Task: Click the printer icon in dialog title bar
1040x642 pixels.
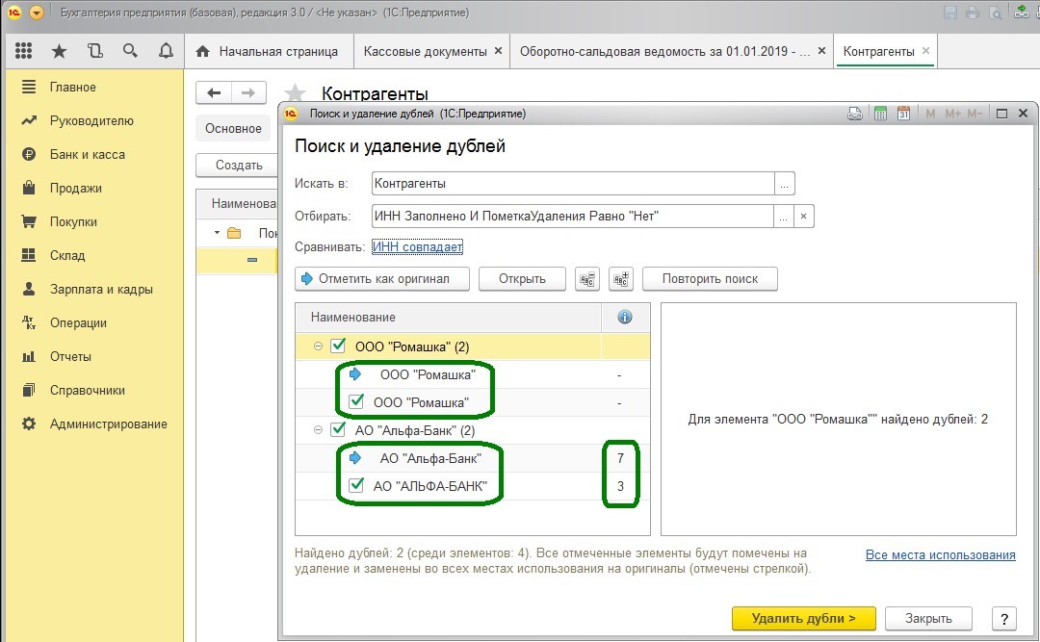Action: [856, 114]
